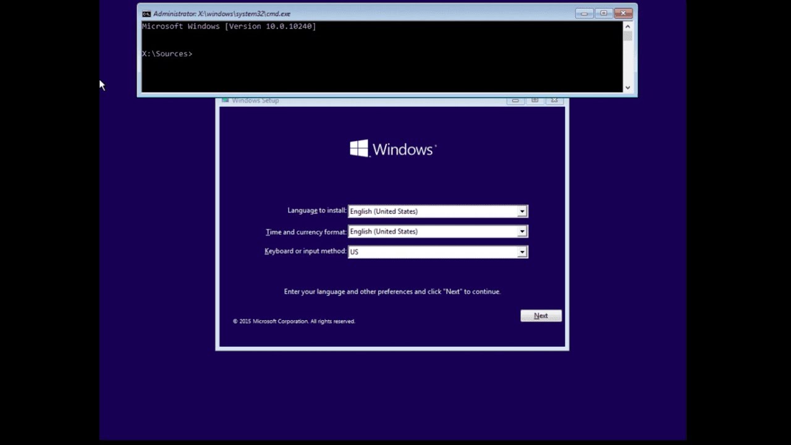Viewport: 791px width, 445px height.
Task: Open the Language to install dropdown
Action: (522, 211)
